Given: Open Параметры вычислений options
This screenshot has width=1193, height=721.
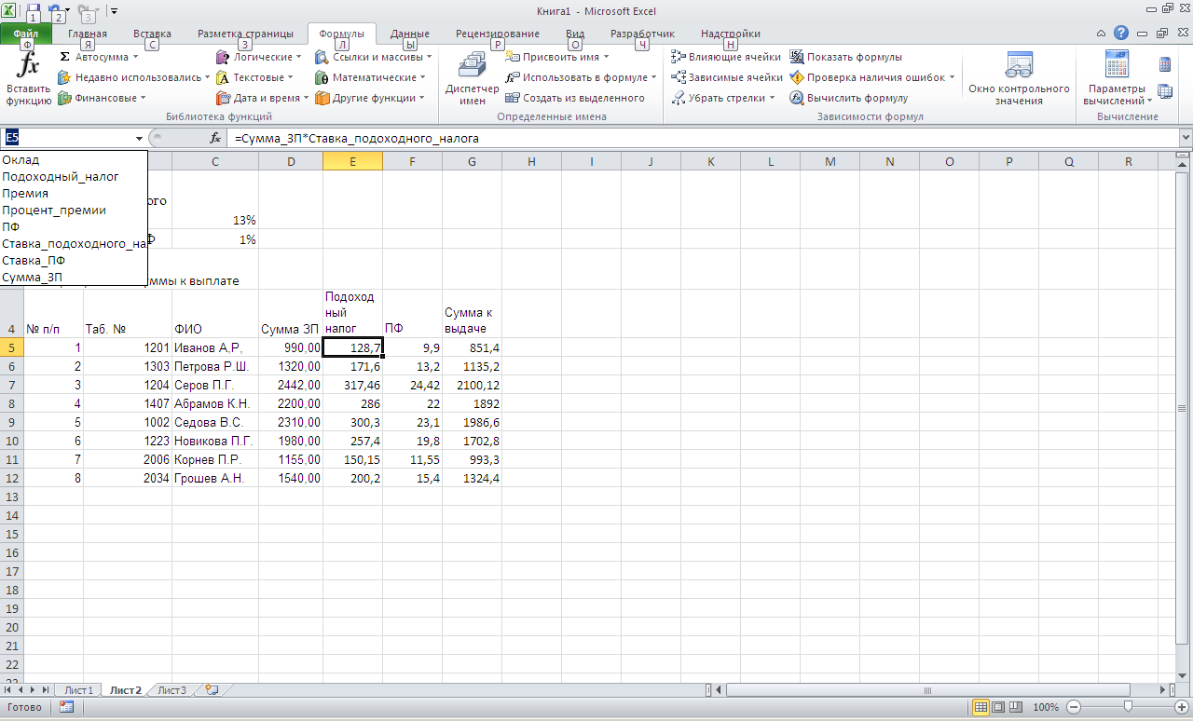Looking at the screenshot, I should (x=1117, y=79).
